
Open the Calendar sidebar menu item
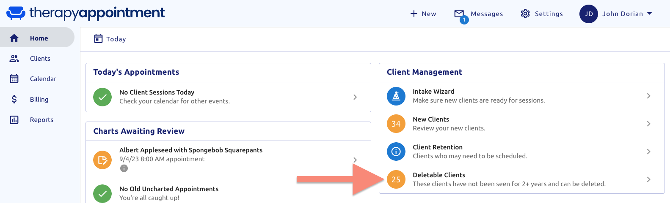[x=37, y=78]
